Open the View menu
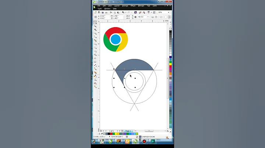 [x=110, y=6]
